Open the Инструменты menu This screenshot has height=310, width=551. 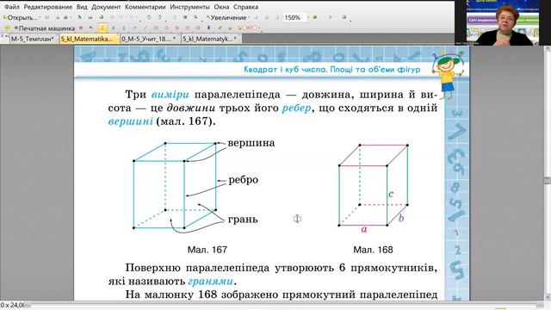click(x=189, y=7)
